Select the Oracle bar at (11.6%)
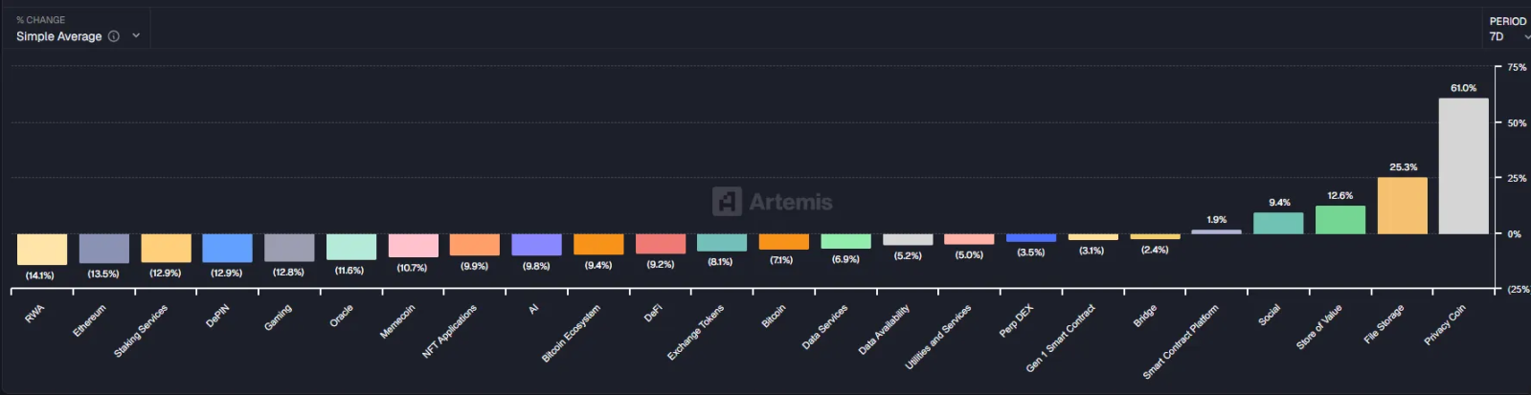The width and height of the screenshot is (1531, 395). [350, 247]
